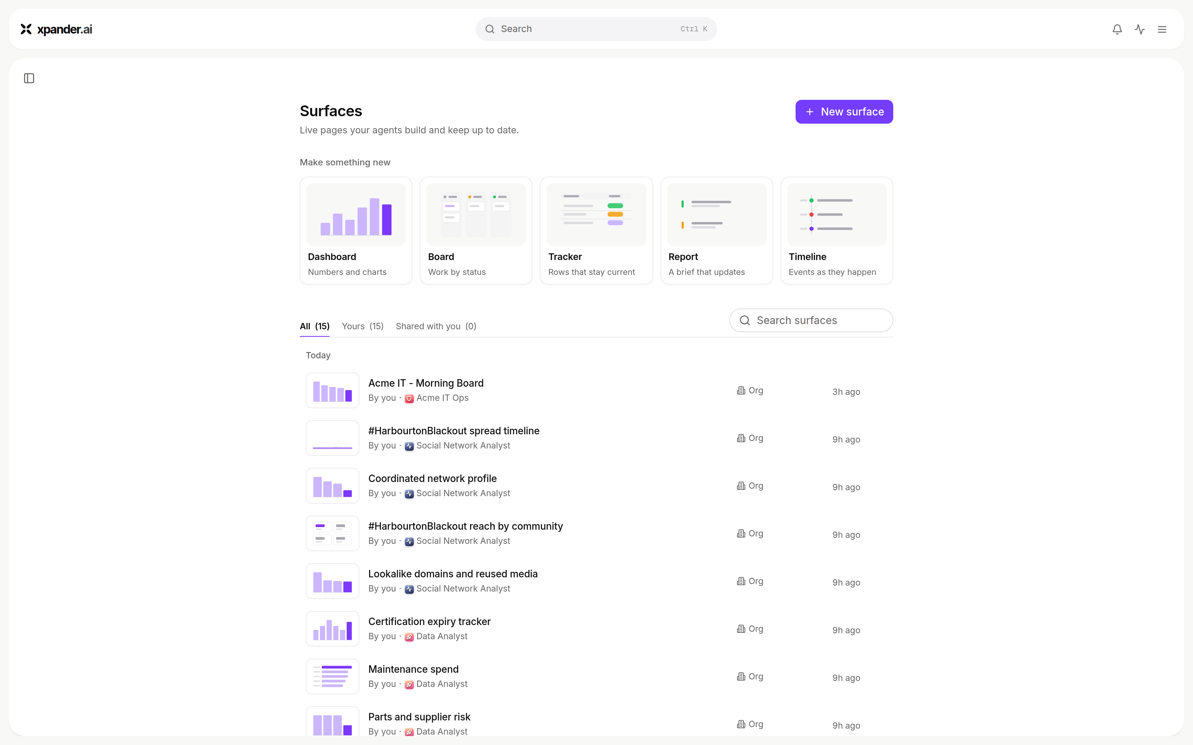Screen dimensions: 1193x745
Task: Click the activity pulse icon
Action: 1139,29
